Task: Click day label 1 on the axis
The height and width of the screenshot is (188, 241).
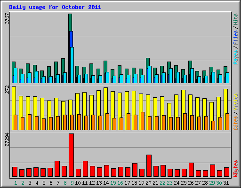Action: click(x=16, y=183)
